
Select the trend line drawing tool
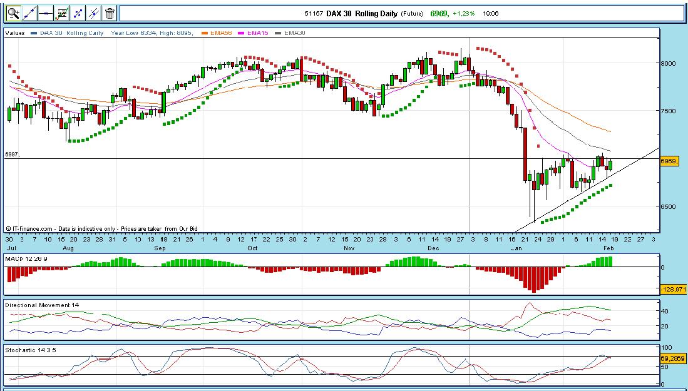(x=29, y=13)
